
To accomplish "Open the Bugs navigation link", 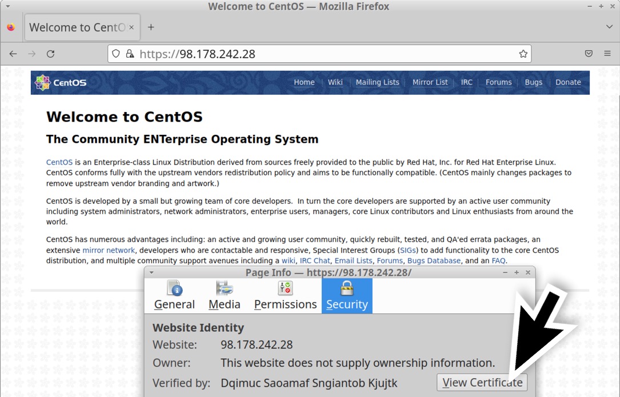I will click(533, 82).
